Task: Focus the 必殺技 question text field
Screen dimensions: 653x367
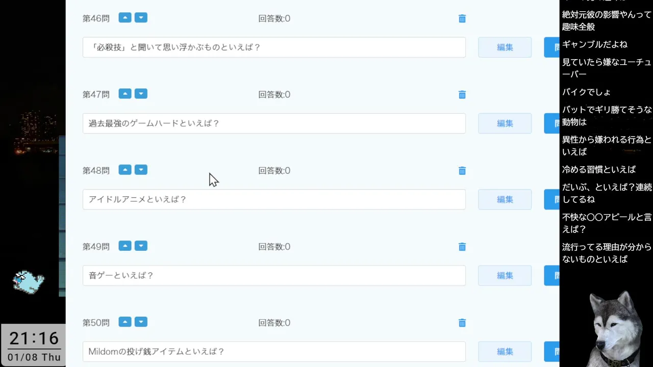Action: [x=274, y=47]
